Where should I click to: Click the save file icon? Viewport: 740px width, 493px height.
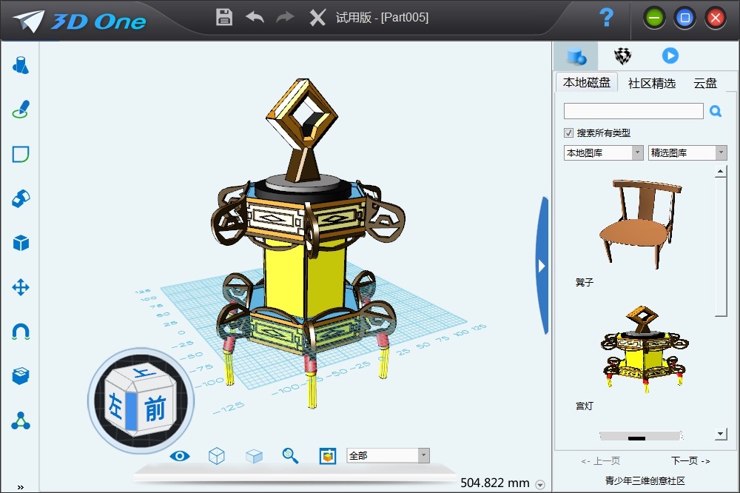[x=224, y=17]
